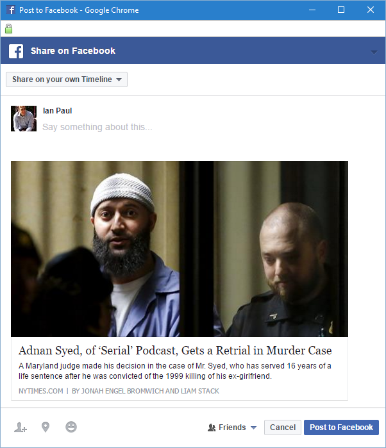Cancel the share dialog
Viewport: 386px width, 448px height.
[283, 427]
